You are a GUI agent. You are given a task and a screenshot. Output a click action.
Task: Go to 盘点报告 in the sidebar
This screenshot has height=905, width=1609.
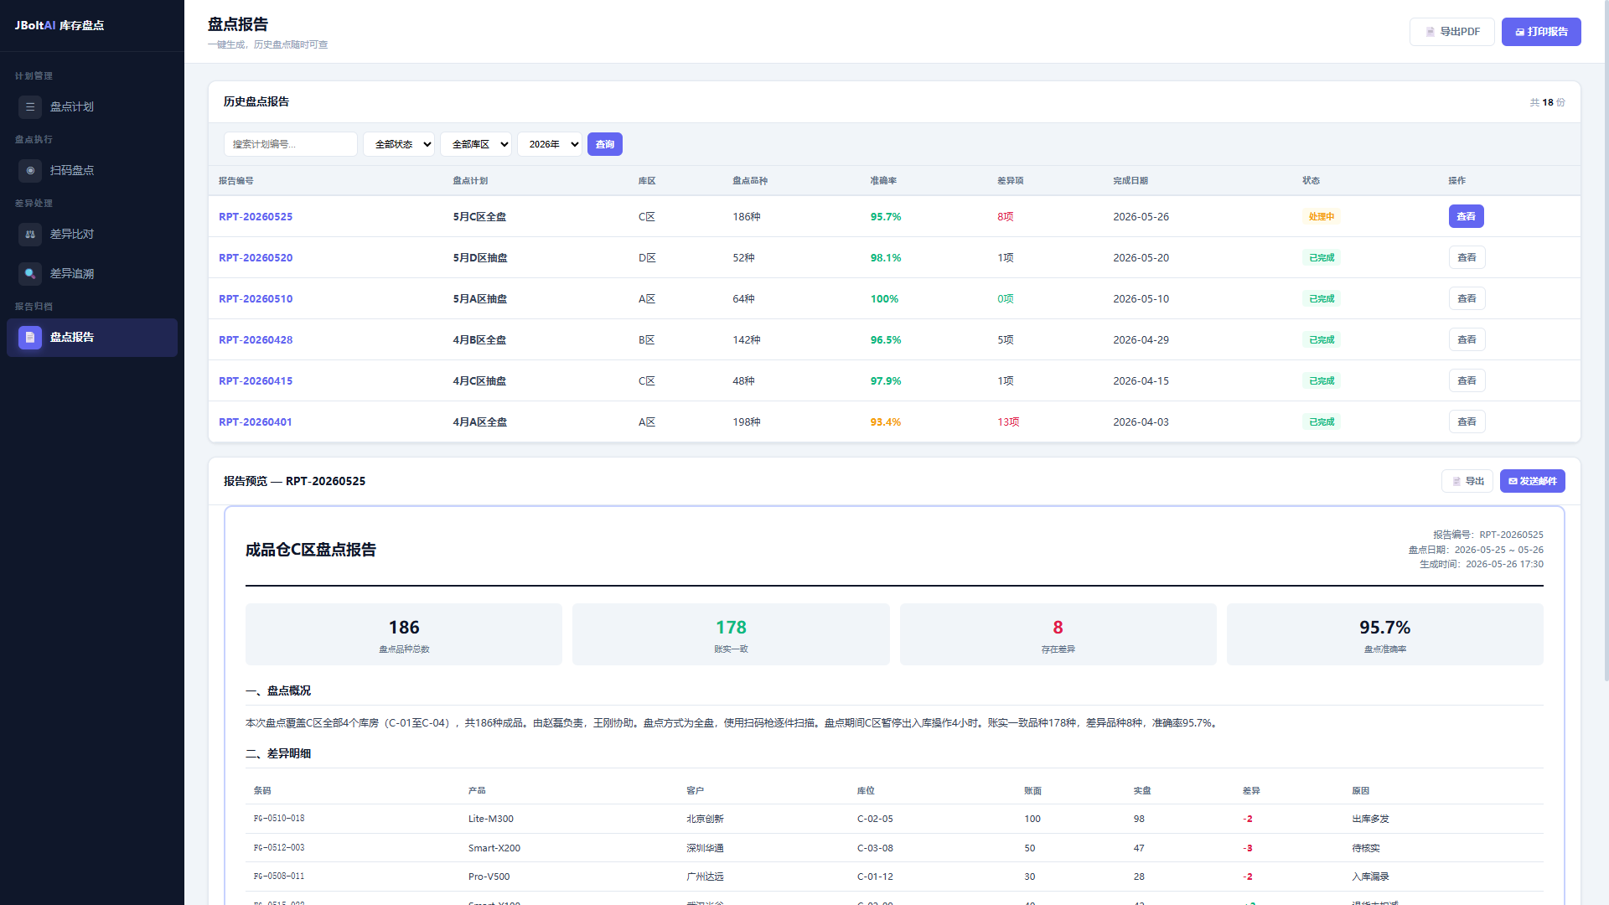pos(92,338)
